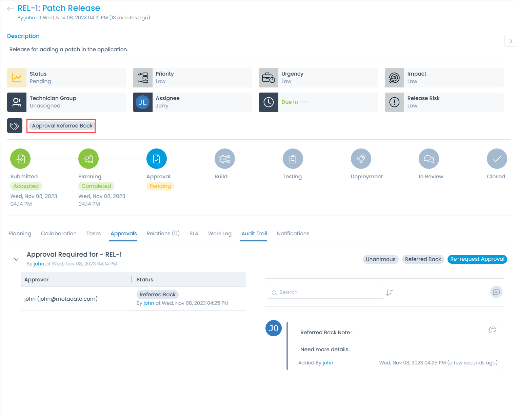Image resolution: width=515 pixels, height=418 pixels.
Task: Click the Search input field in approvals
Action: click(325, 292)
